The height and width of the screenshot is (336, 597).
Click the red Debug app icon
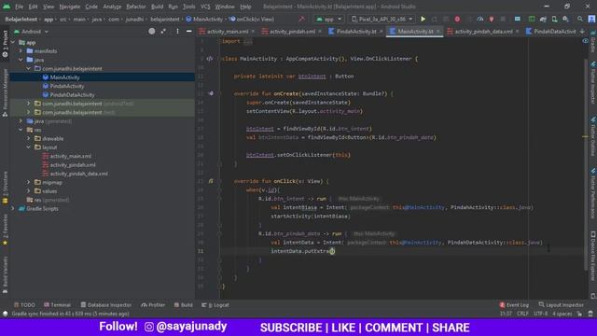(457, 19)
